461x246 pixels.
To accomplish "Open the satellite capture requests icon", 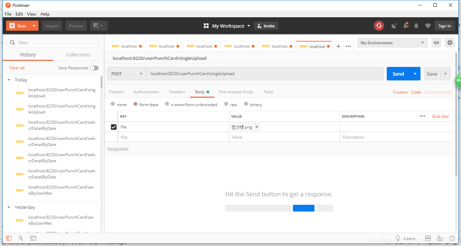I will coord(394,26).
